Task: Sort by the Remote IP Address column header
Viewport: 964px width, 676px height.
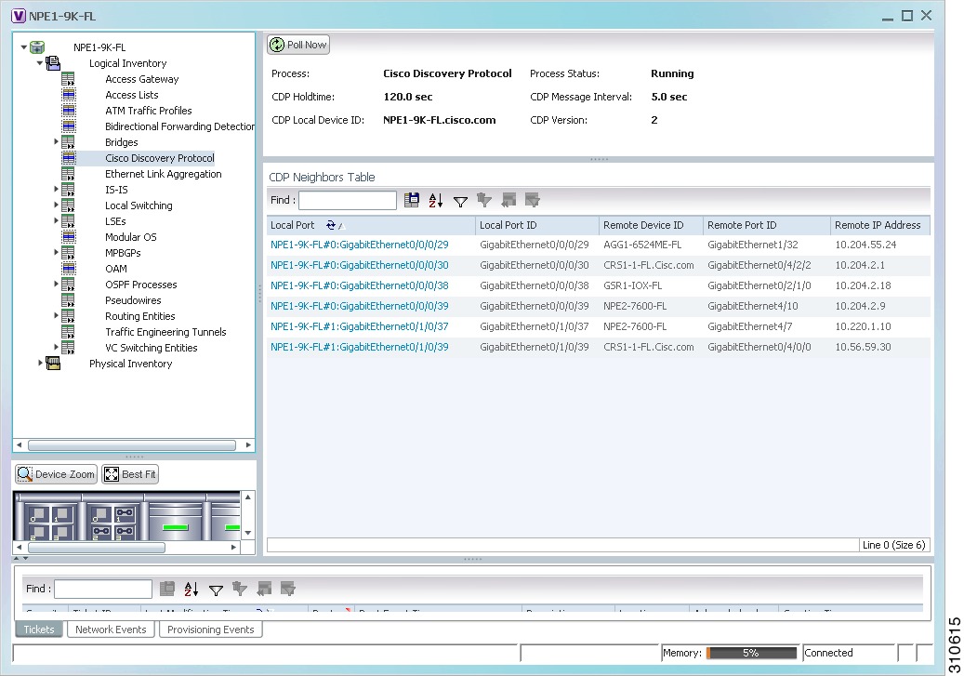Action: pyautogui.click(x=880, y=225)
